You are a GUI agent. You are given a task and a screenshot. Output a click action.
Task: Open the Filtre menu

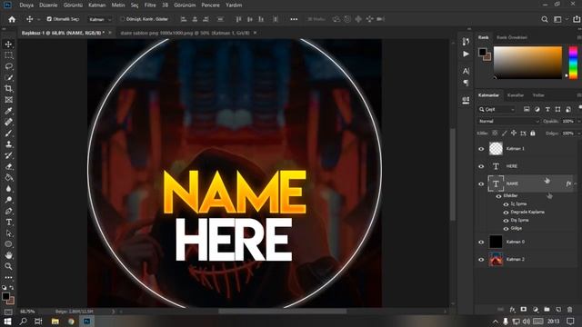(150, 5)
